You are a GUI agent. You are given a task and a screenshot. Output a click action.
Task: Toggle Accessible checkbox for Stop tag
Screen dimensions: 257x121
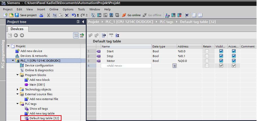coord(234,56)
